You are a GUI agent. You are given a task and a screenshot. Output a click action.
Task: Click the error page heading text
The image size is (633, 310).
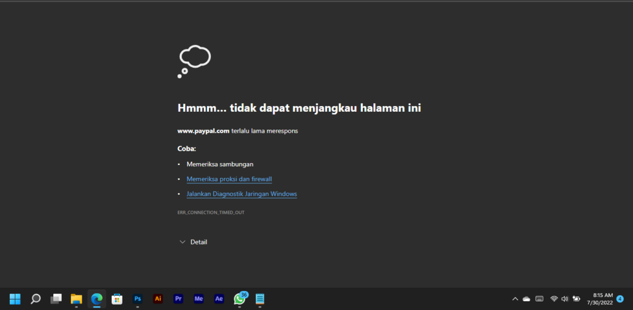(x=299, y=108)
